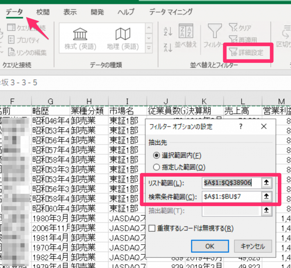Click the cell 1981年4月
Image resolution: width=291 pixels, height=268 pixels.
[x=51, y=238]
